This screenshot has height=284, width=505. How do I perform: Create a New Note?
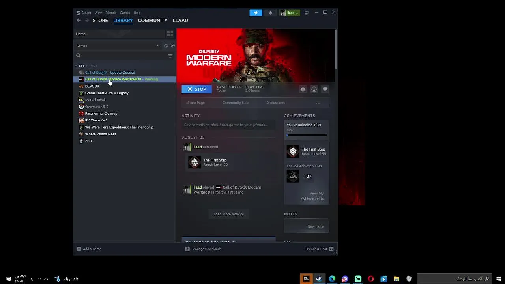point(307,226)
